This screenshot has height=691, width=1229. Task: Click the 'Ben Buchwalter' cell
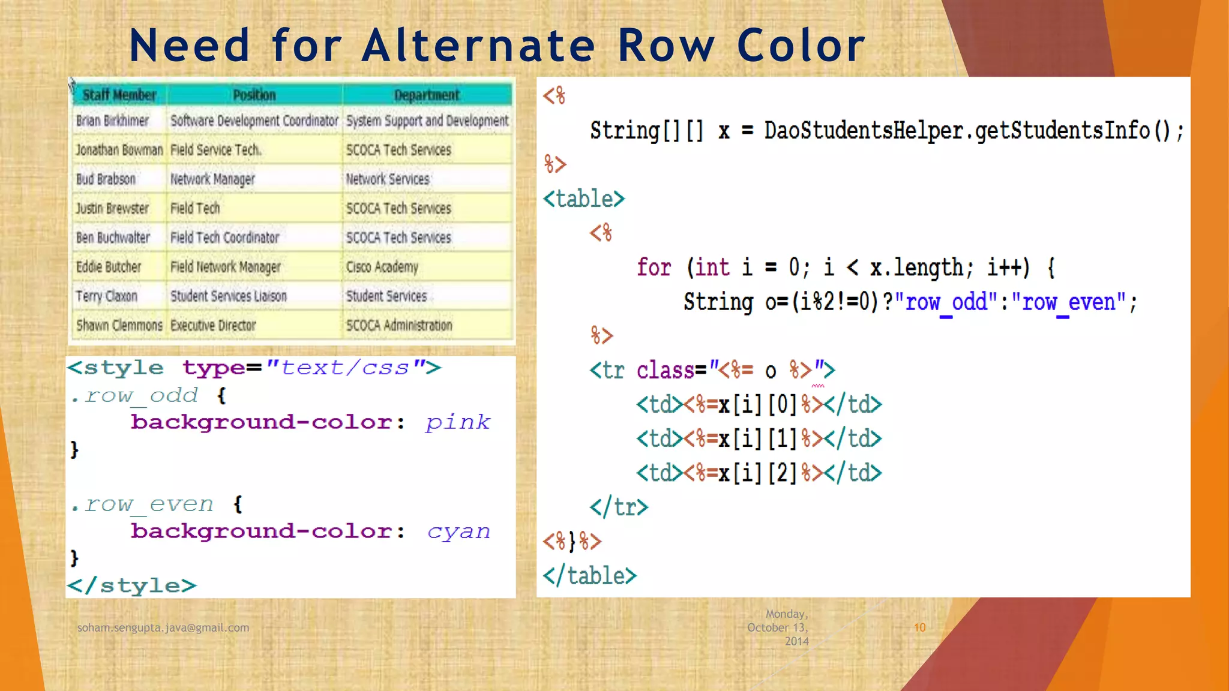(119, 238)
